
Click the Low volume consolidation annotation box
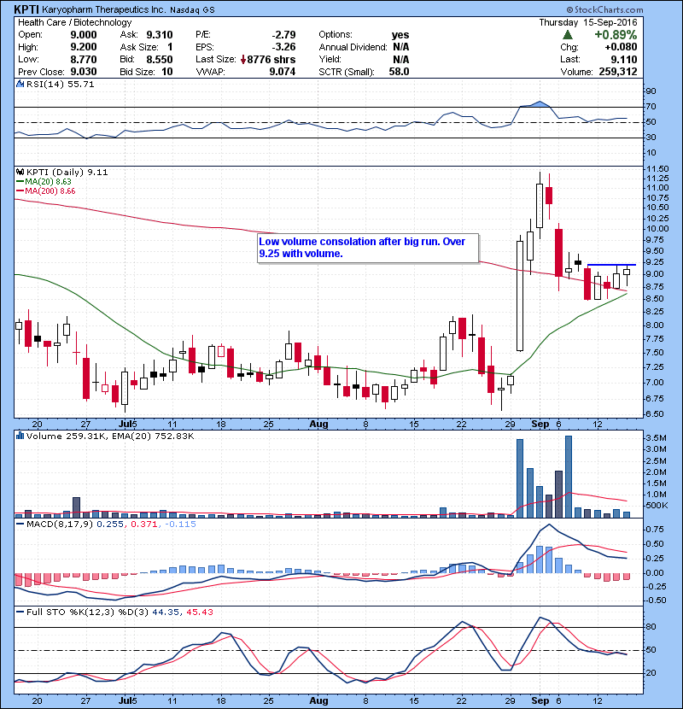(368, 248)
